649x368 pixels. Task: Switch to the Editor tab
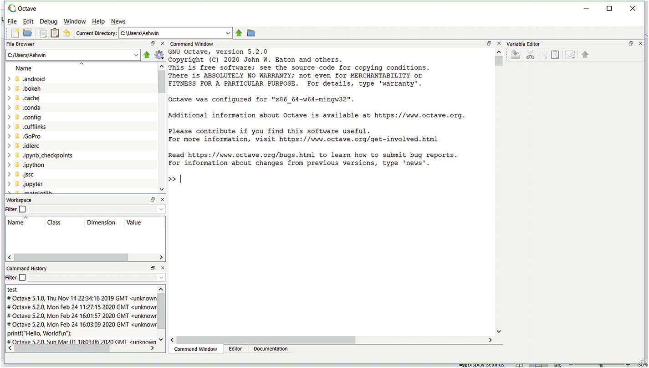pos(235,349)
